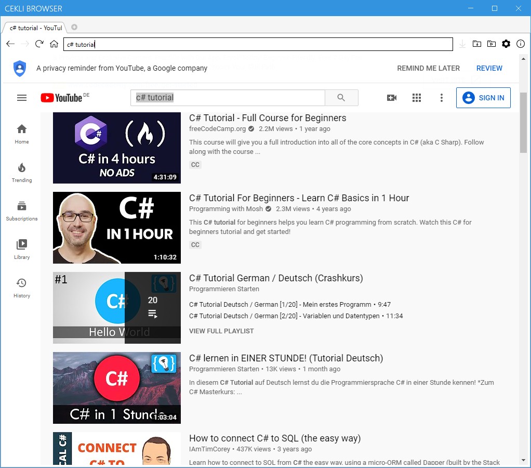531x468 pixels.
Task: Open the downloads folder icon
Action: click(477, 44)
